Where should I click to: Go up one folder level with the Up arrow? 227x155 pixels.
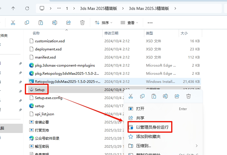[x=13, y=8]
